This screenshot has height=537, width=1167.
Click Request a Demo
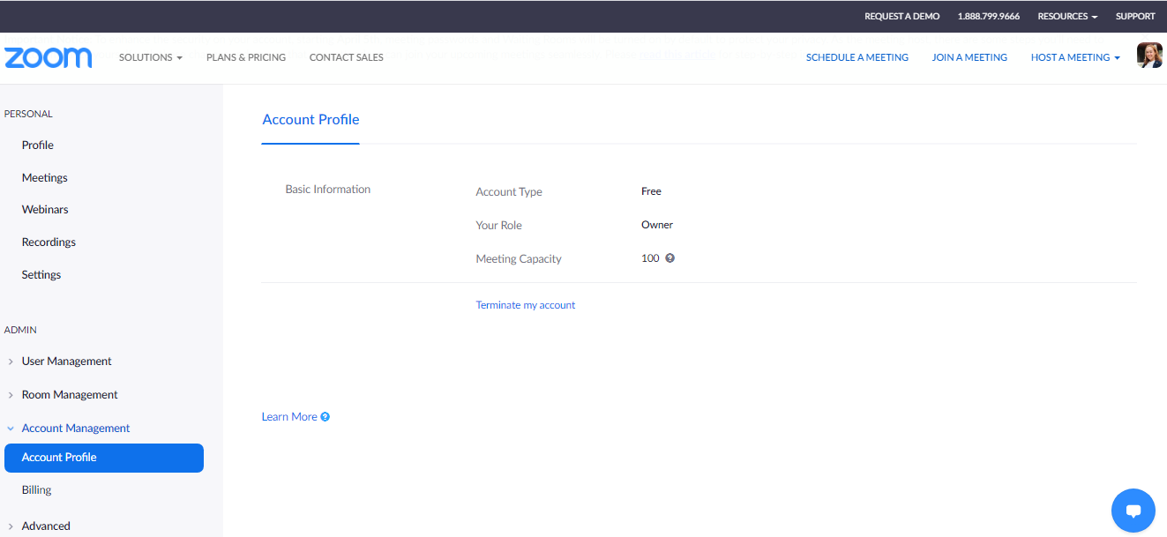pos(901,16)
